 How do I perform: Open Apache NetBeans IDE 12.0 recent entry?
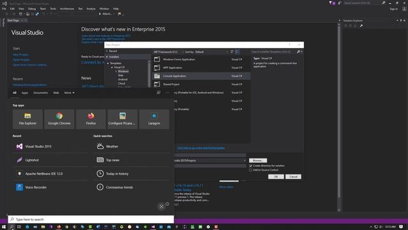click(51, 173)
